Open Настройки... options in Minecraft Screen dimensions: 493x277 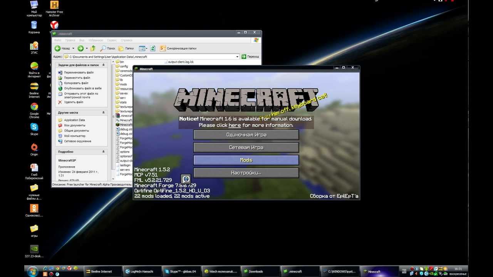point(246,173)
